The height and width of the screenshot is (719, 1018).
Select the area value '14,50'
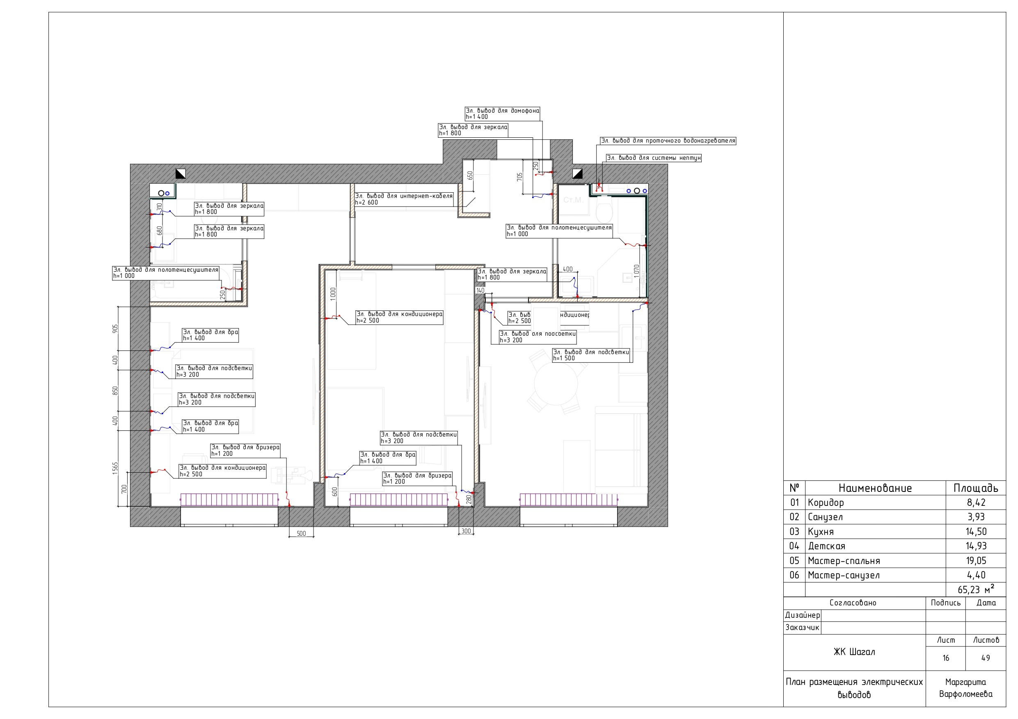coord(976,532)
